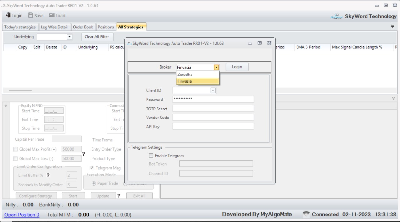The image size is (400, 222).
Task: Open the Positions tab
Action: click(x=106, y=27)
